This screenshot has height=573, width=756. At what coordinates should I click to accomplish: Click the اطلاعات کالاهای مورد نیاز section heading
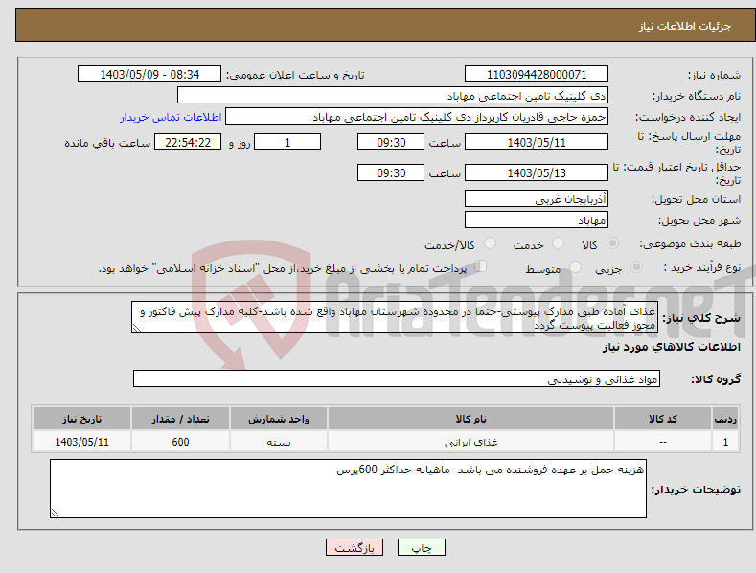pos(671,347)
